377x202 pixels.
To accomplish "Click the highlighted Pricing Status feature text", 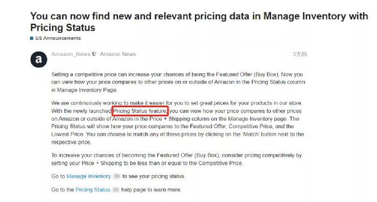I will click(140, 111).
